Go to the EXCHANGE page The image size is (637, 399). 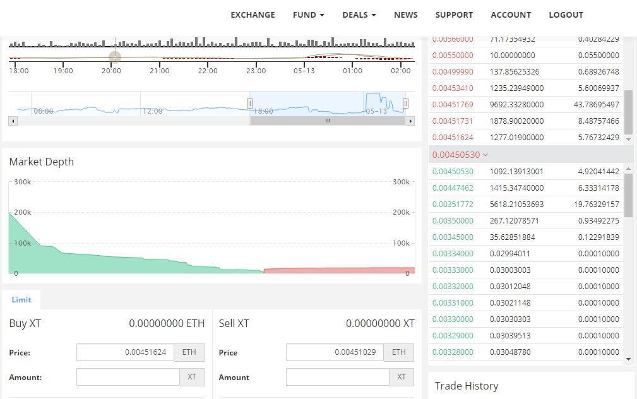pyautogui.click(x=253, y=15)
